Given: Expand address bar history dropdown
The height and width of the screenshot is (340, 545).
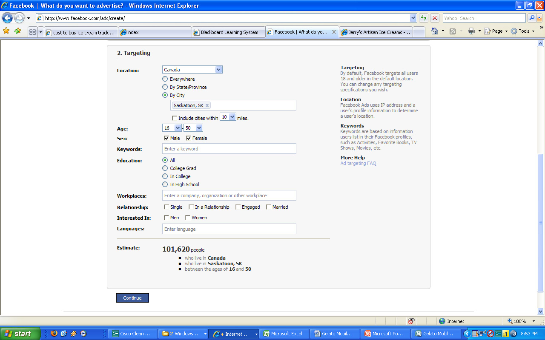Looking at the screenshot, I should click(413, 18).
